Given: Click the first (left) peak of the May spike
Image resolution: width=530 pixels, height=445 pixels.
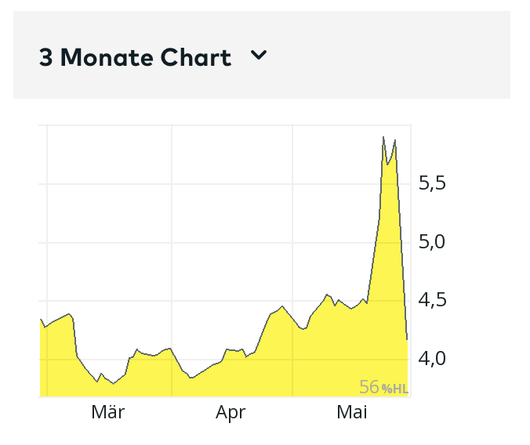Looking at the screenshot, I should (x=383, y=137).
